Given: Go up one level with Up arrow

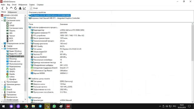Looking at the screenshot, I should tap(11, 8).
